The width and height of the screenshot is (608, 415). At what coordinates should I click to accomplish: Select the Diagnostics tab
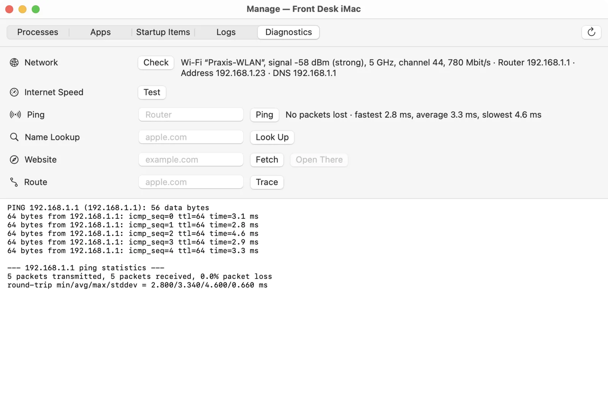coord(288,32)
